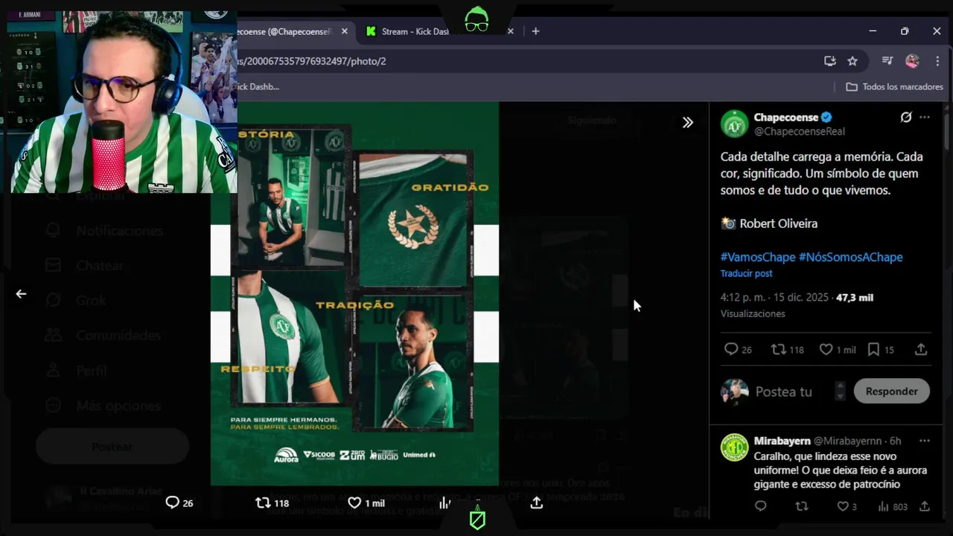Click the tweet timestamp 4:12 p. m.

point(774,297)
